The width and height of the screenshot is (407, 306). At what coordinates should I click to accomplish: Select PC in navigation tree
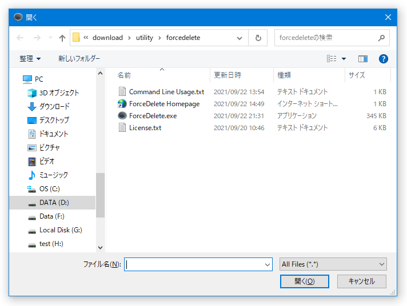pos(39,79)
